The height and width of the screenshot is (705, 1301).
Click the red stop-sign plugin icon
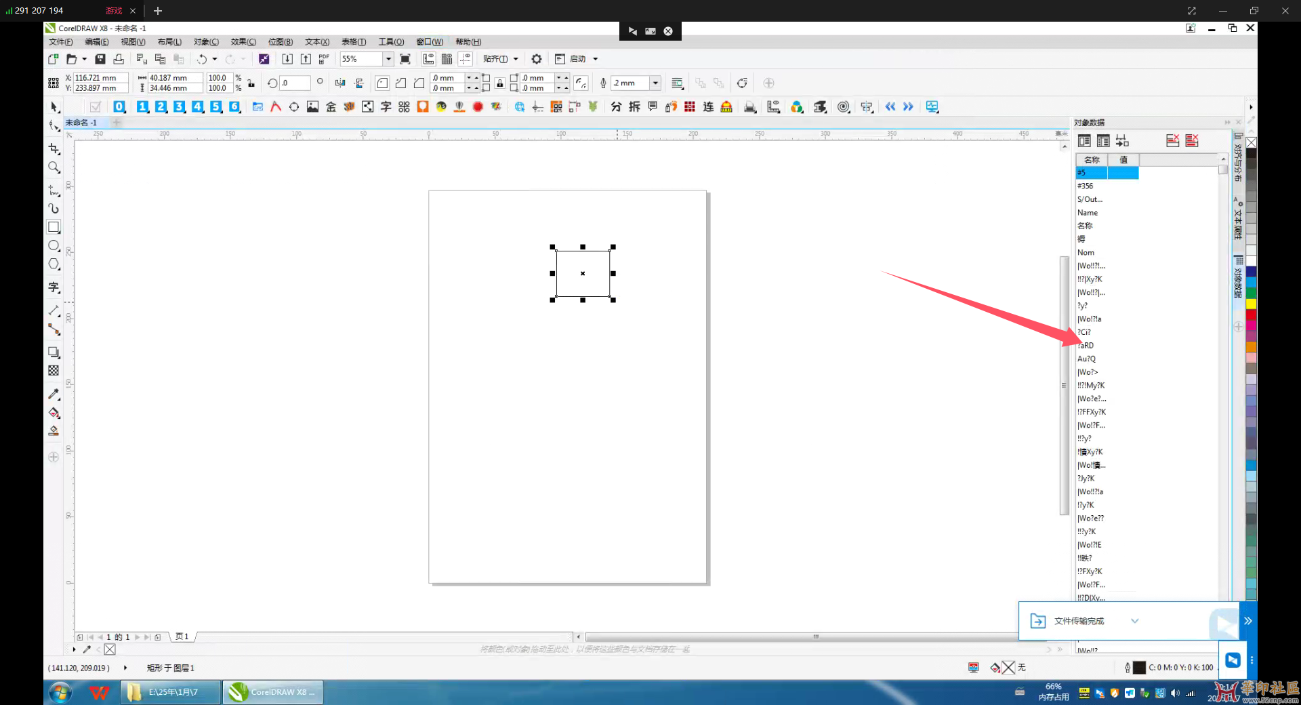click(478, 106)
